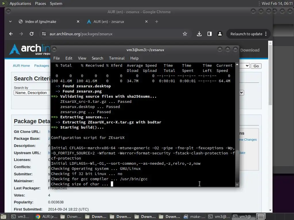Click terminal scrollbar up arrow

click(237, 64)
